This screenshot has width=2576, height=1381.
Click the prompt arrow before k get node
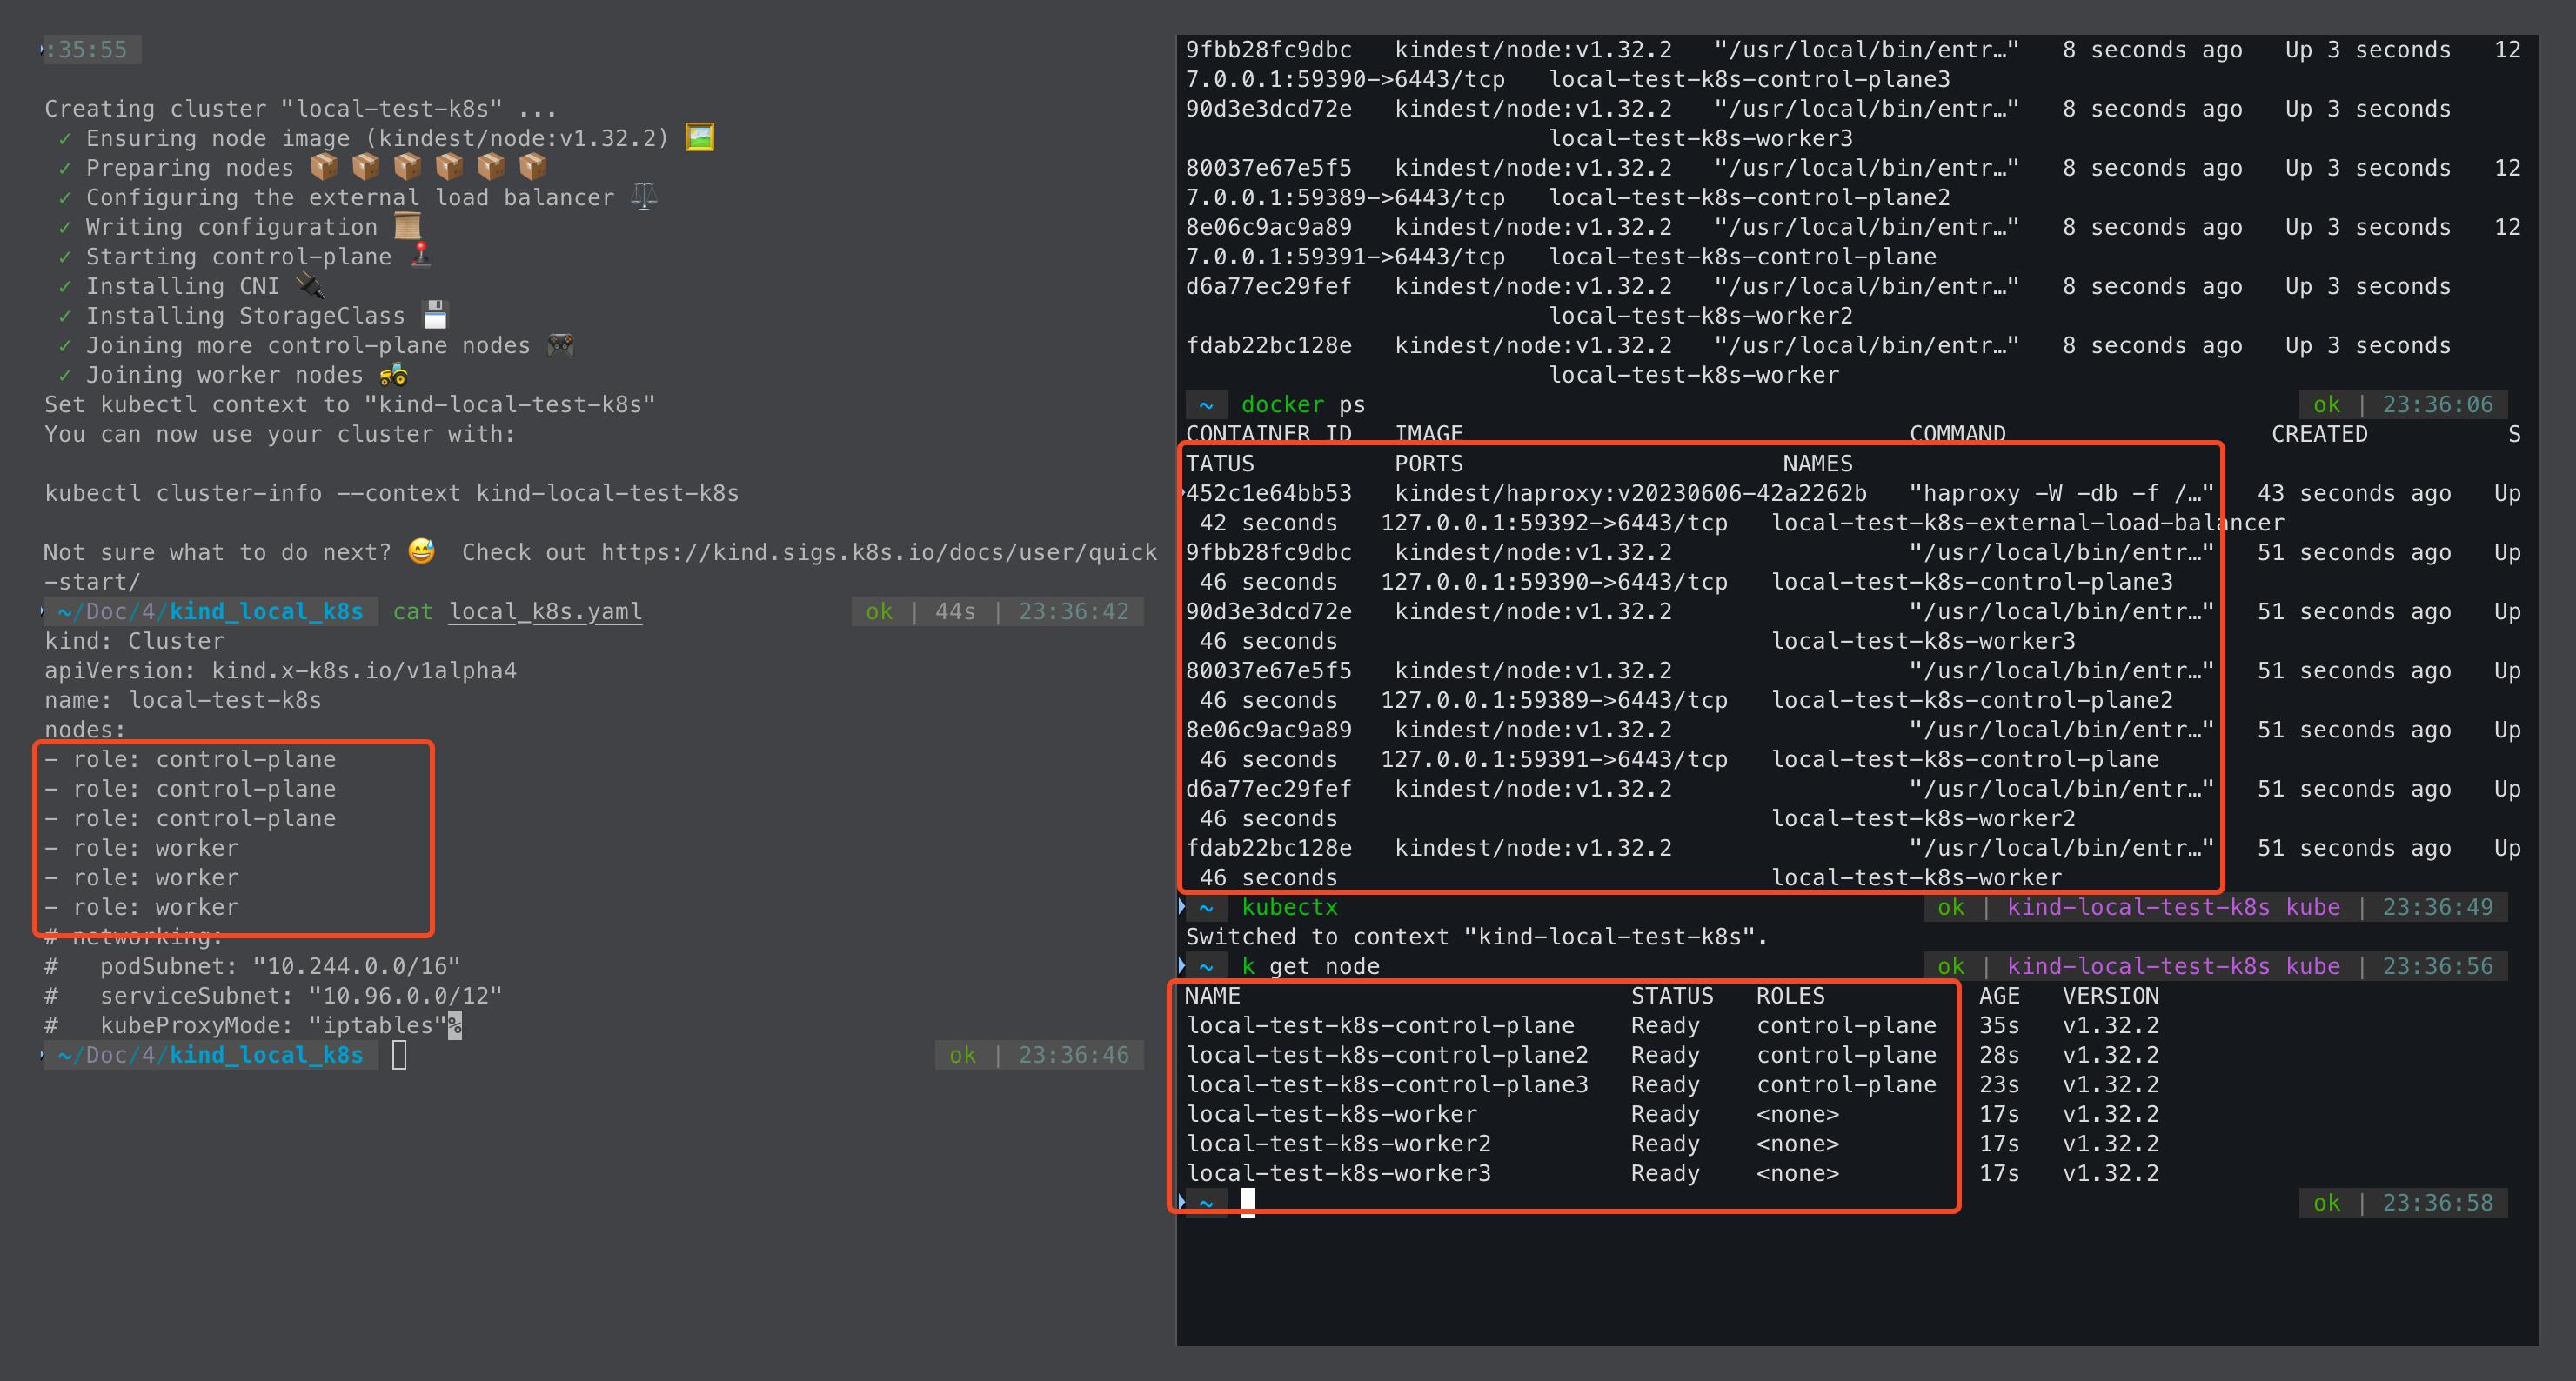pos(1182,965)
